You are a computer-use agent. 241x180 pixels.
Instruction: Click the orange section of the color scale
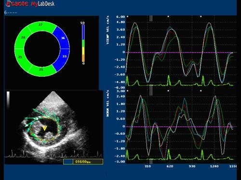[x=83, y=58]
